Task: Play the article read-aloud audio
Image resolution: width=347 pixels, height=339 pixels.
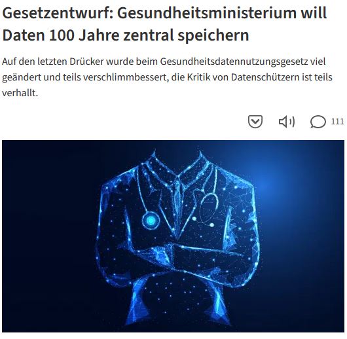Action: coord(287,122)
